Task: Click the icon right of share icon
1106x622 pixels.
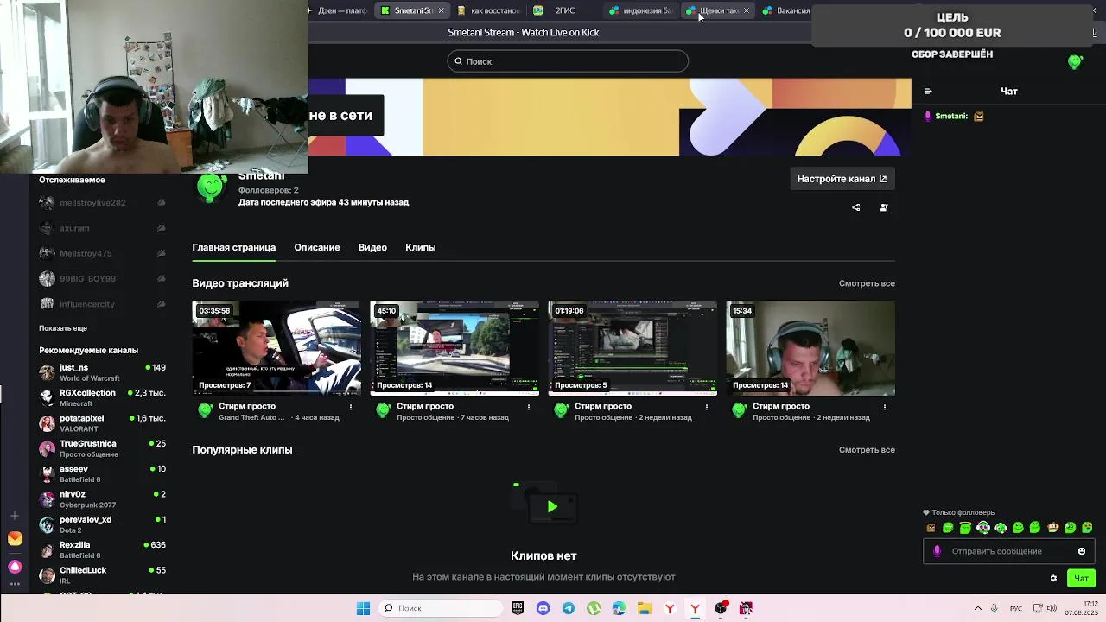Action: [883, 207]
